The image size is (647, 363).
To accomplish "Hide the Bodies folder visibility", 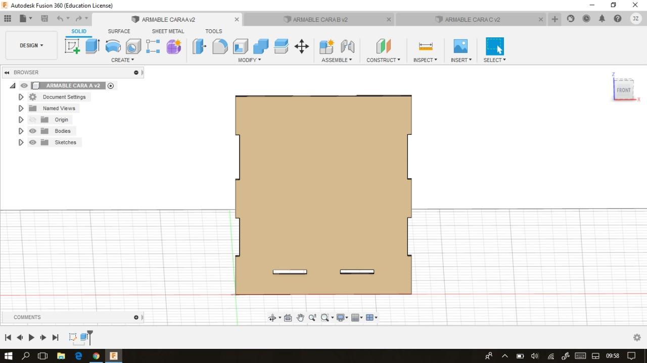I will pyautogui.click(x=33, y=131).
